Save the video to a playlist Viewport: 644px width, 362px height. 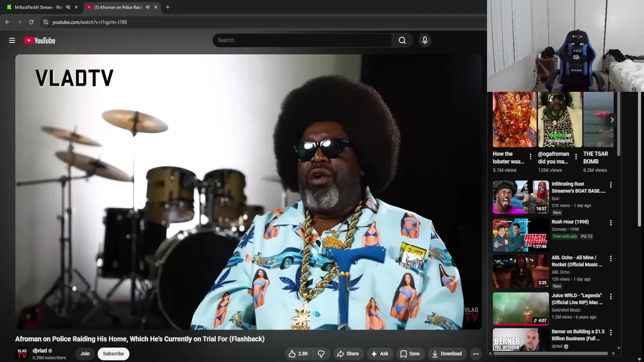tap(410, 354)
